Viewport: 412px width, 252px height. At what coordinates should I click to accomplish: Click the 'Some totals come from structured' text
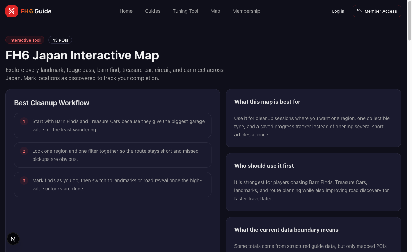[x=310, y=246]
